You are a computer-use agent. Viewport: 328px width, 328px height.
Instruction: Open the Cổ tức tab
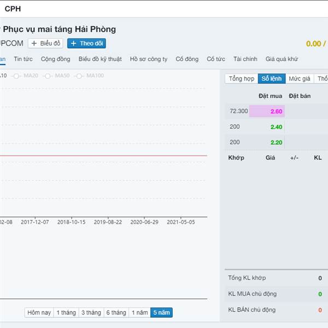[x=216, y=59]
